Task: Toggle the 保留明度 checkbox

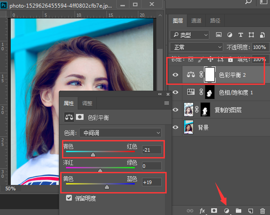Action: tap(69, 198)
